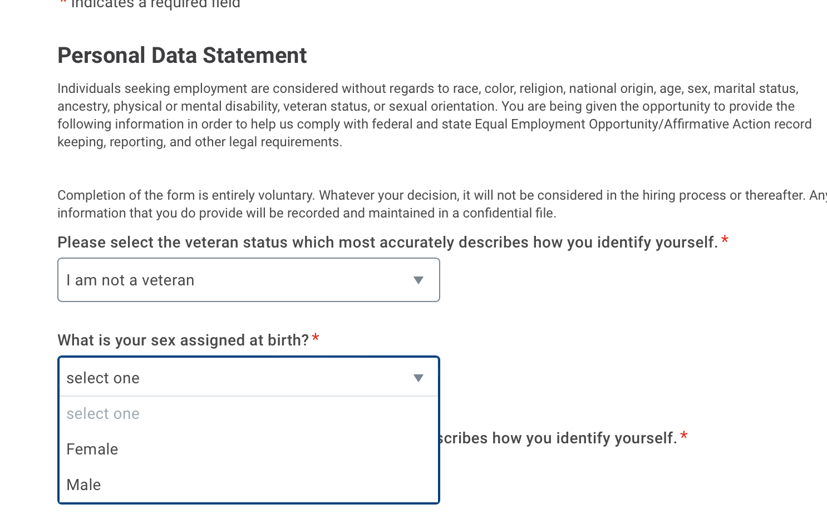Click the 'Please select the veteran status' label

click(x=387, y=243)
